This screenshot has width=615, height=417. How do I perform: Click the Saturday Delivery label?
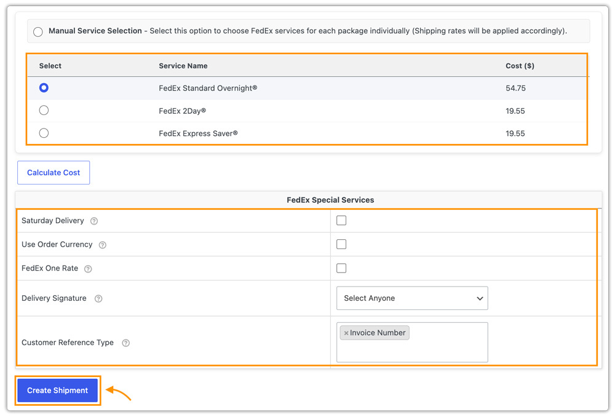pos(52,220)
